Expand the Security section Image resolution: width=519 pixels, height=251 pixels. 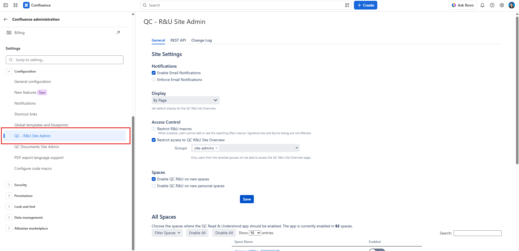pos(9,185)
